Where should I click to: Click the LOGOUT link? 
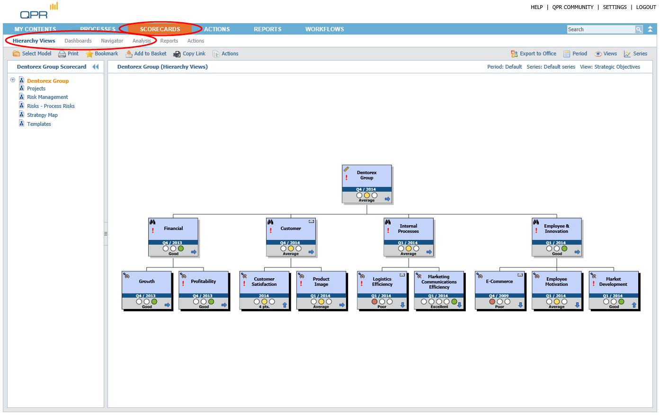pos(646,7)
